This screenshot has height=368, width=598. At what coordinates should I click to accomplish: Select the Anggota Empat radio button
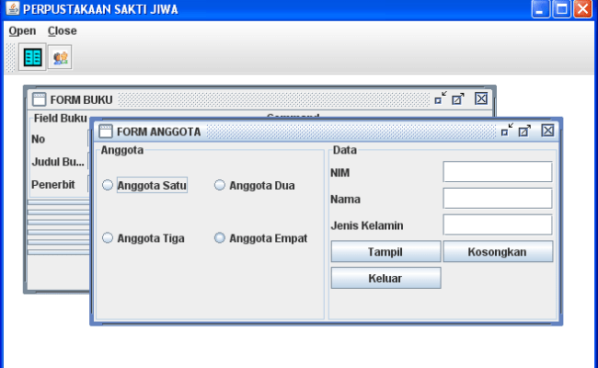(x=261, y=238)
